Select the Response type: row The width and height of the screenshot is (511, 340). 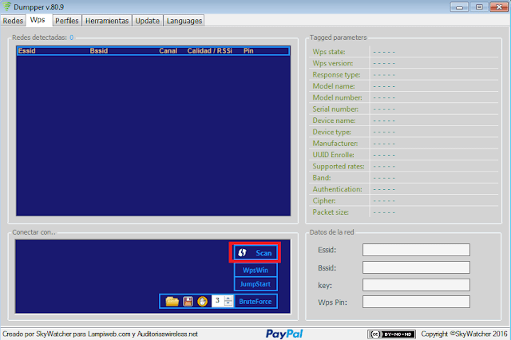click(403, 74)
